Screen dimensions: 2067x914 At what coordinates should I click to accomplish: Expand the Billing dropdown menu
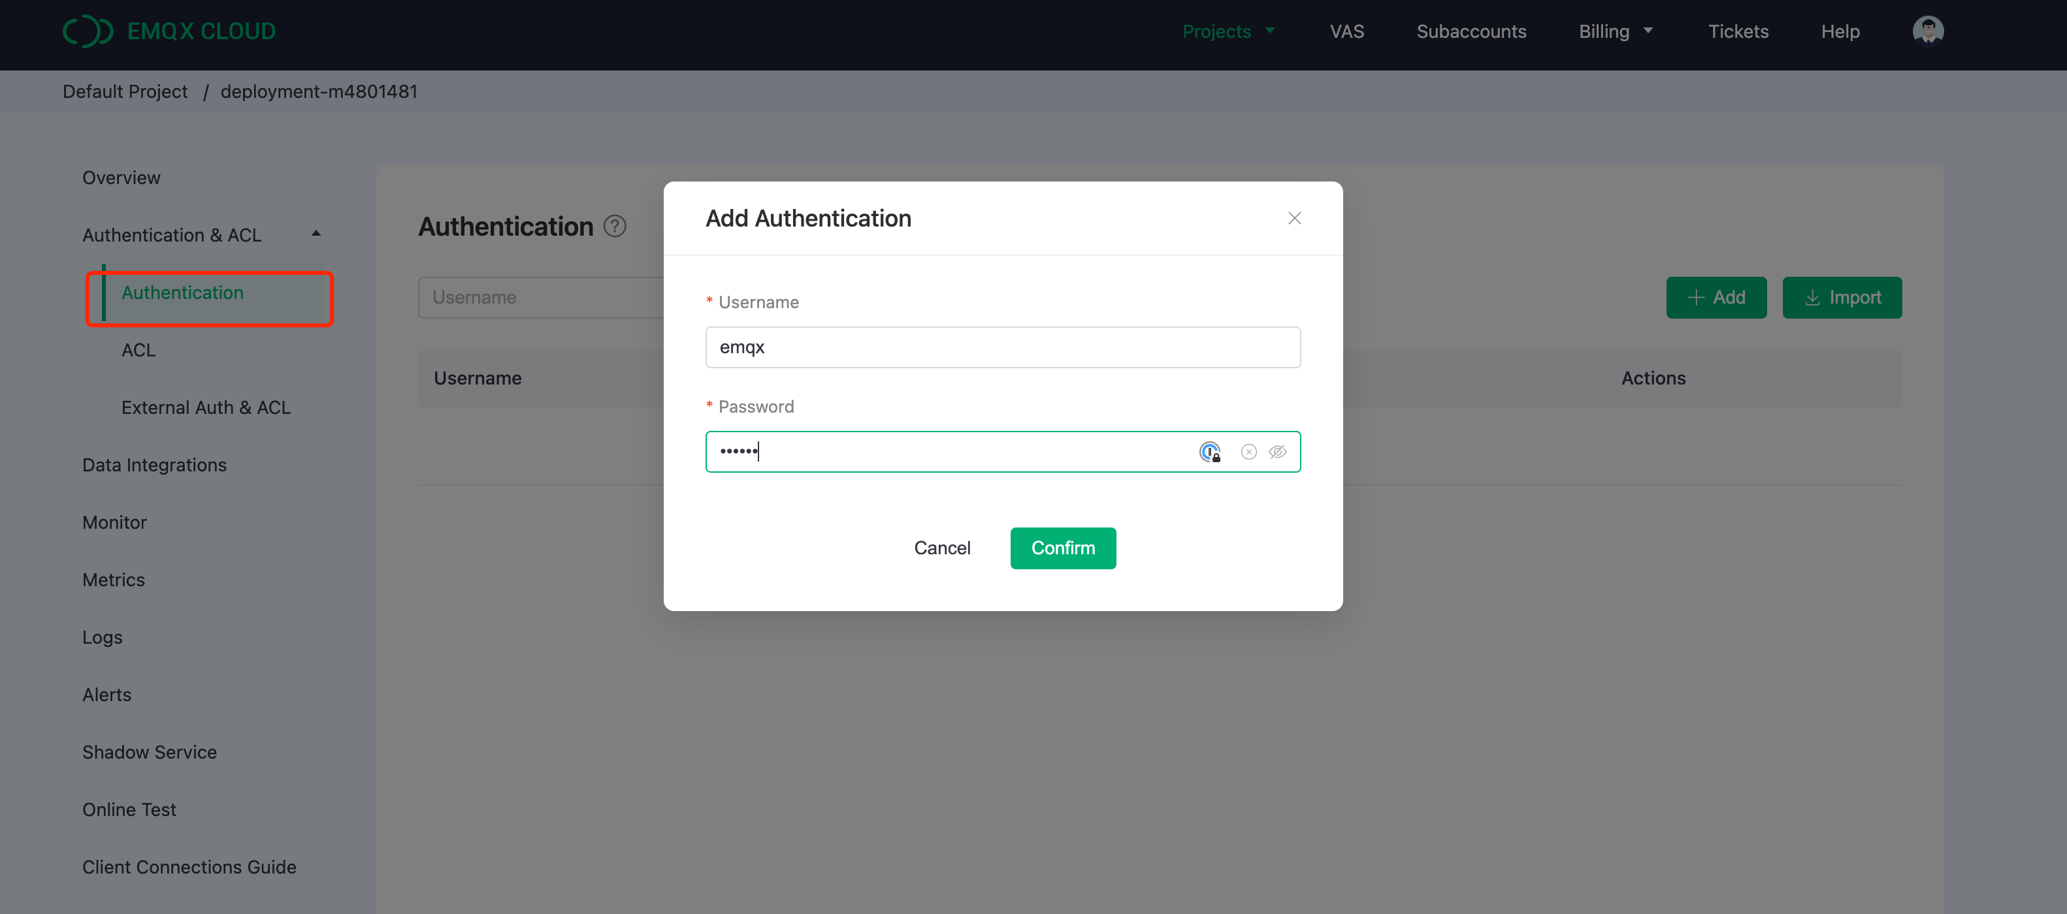point(1615,30)
